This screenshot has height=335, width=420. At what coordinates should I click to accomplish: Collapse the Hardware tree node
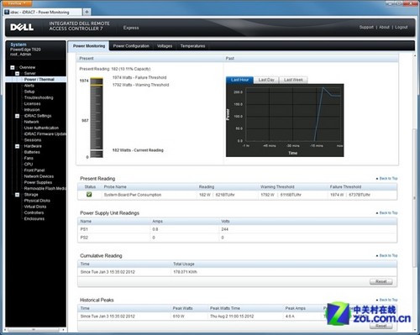tap(18, 146)
